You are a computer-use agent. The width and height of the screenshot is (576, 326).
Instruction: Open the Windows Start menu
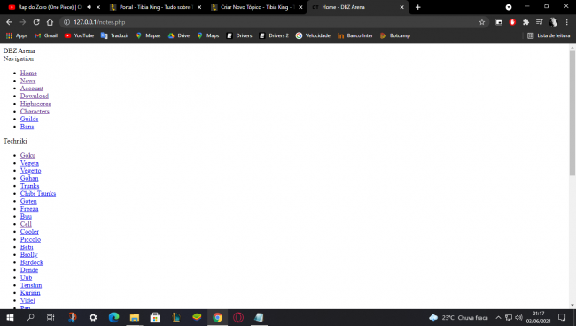[x=10, y=317]
